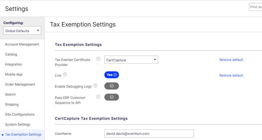Click the help icon next to Live
Image resolution: width=262 pixels, height=140 pixels.
(x=65, y=74)
